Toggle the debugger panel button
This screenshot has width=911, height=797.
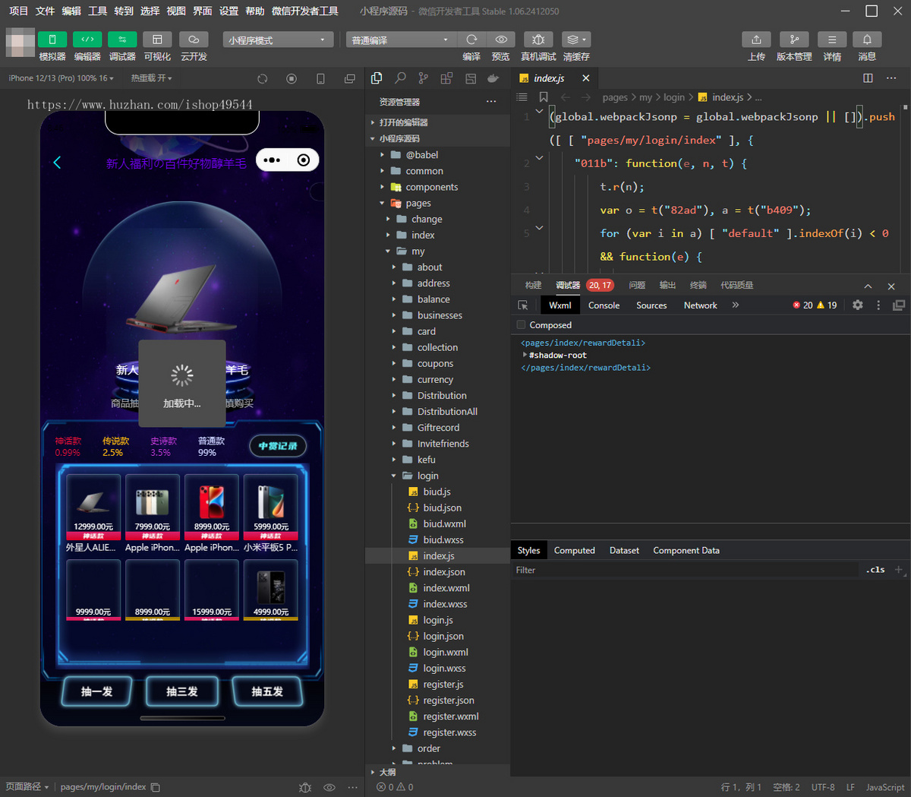tap(122, 40)
